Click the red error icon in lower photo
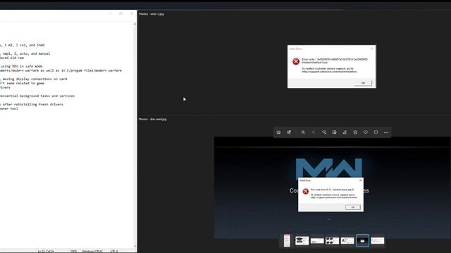 click(x=305, y=191)
